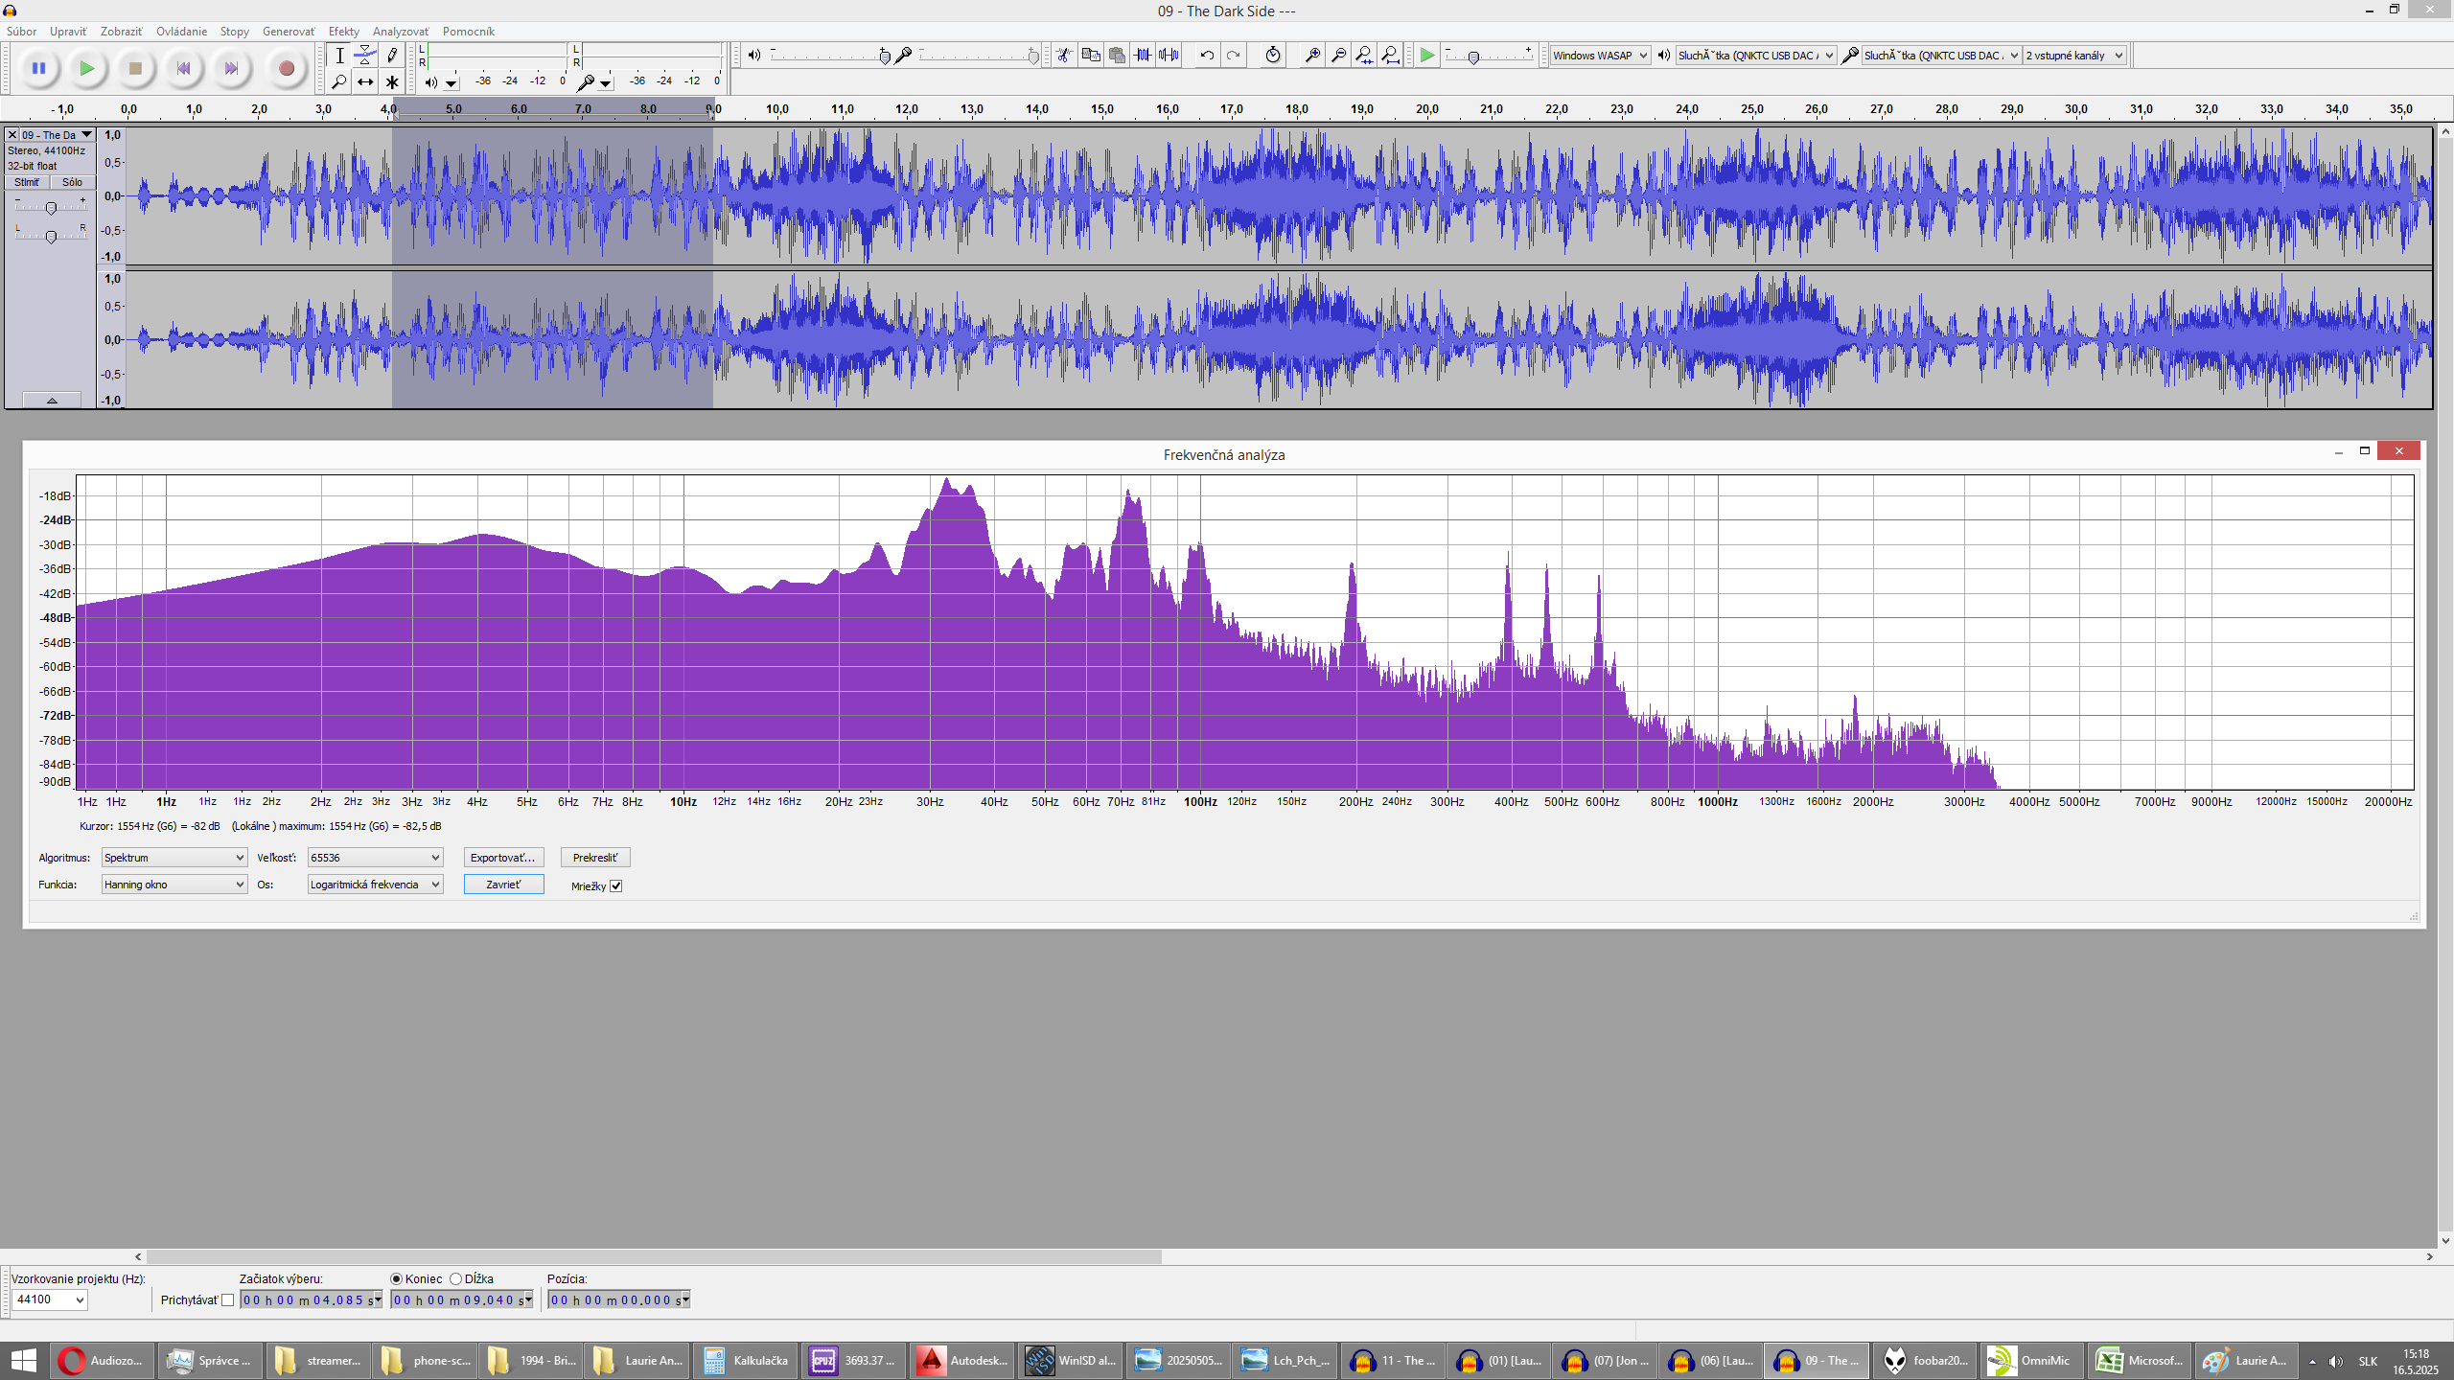Open the Windows WASAPI host dropdown
The height and width of the screenshot is (1380, 2454).
(1600, 56)
